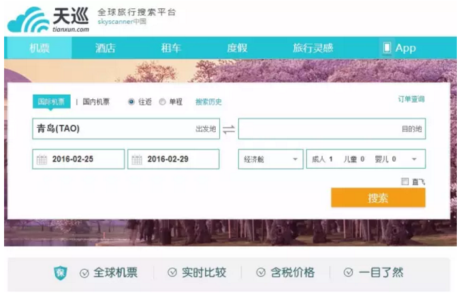The height and width of the screenshot is (301, 463).
Task: Open the 度假 vacation menu item
Action: tap(236, 48)
